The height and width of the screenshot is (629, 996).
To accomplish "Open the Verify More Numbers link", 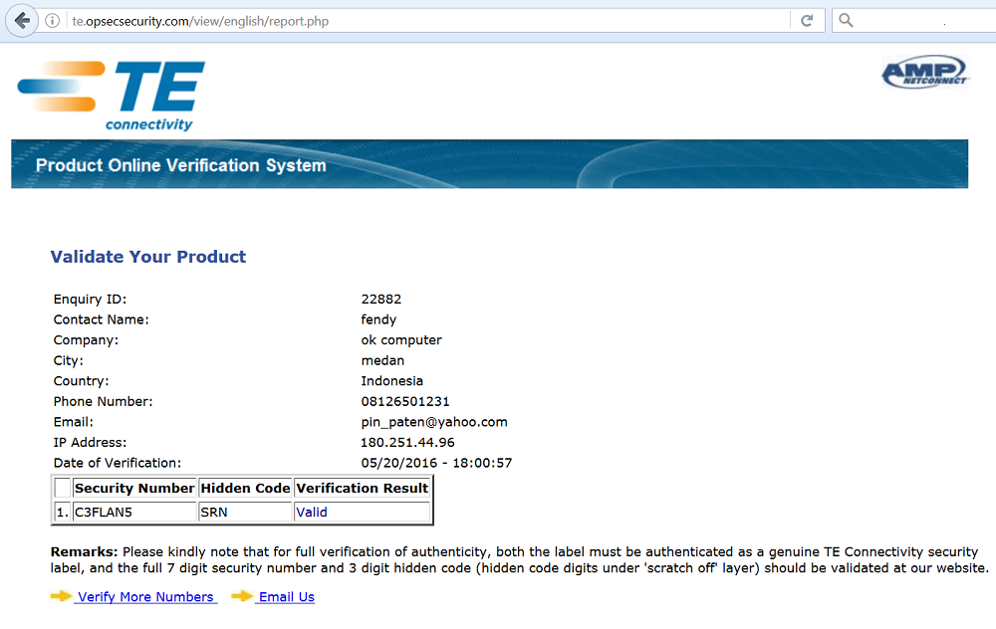I will click(145, 597).
